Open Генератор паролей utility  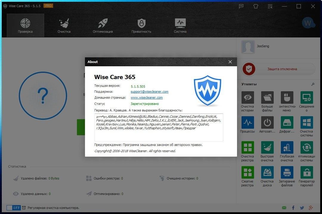(x=306, y=177)
